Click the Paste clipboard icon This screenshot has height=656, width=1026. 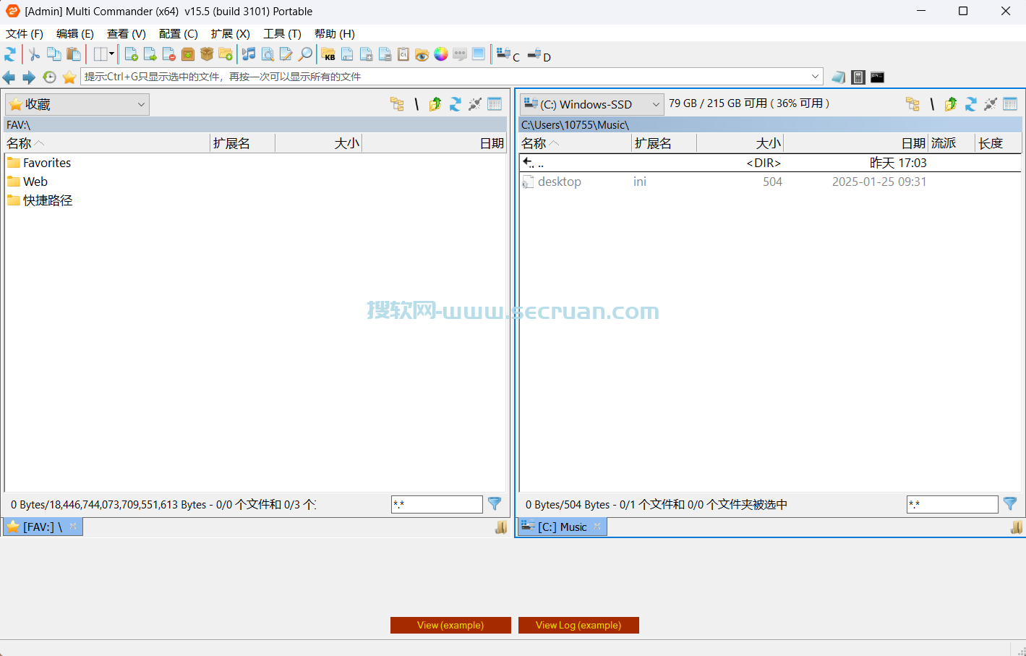73,54
